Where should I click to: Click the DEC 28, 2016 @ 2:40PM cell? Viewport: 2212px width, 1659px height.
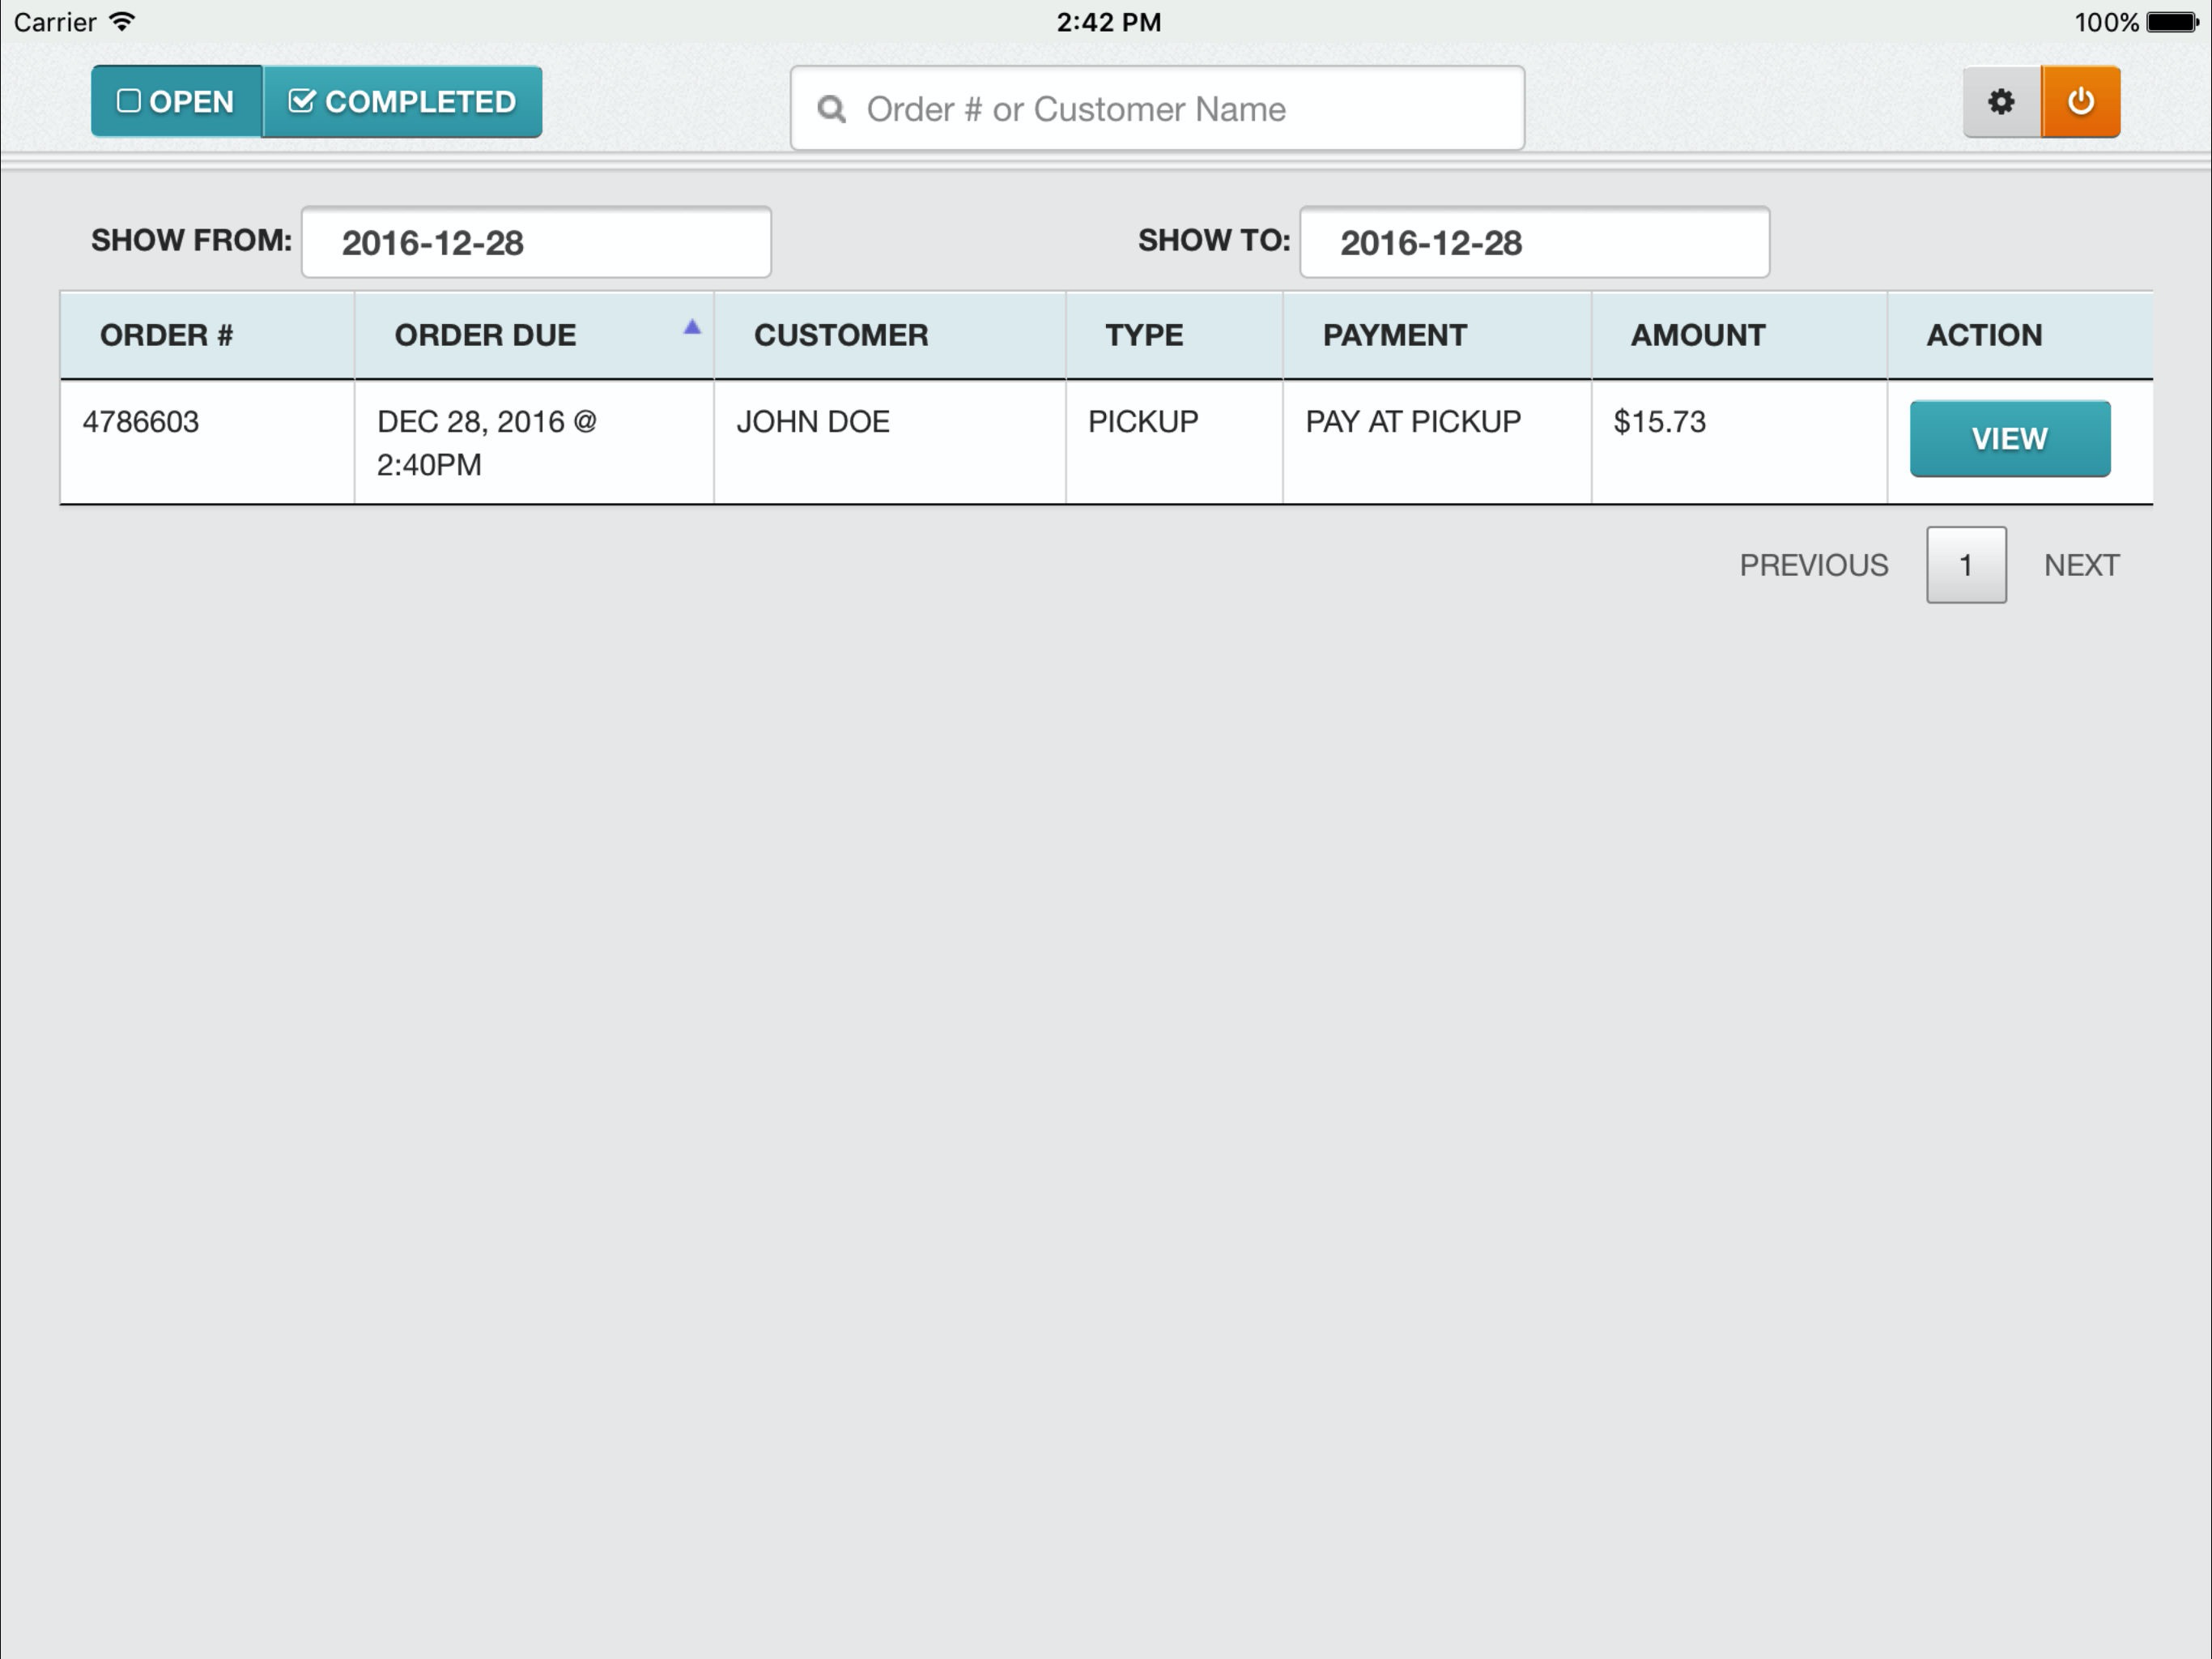pos(534,442)
